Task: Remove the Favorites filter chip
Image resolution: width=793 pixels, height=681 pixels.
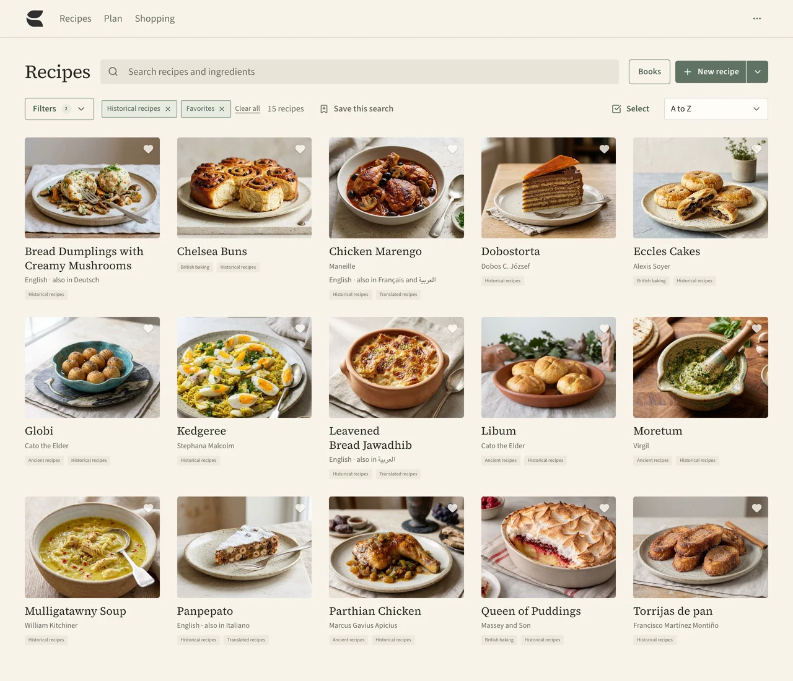Action: (x=222, y=109)
